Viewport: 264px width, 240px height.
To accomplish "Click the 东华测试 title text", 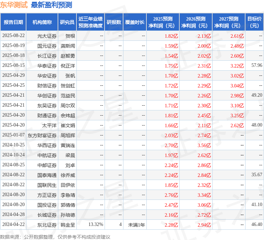I will pos(14,5).
